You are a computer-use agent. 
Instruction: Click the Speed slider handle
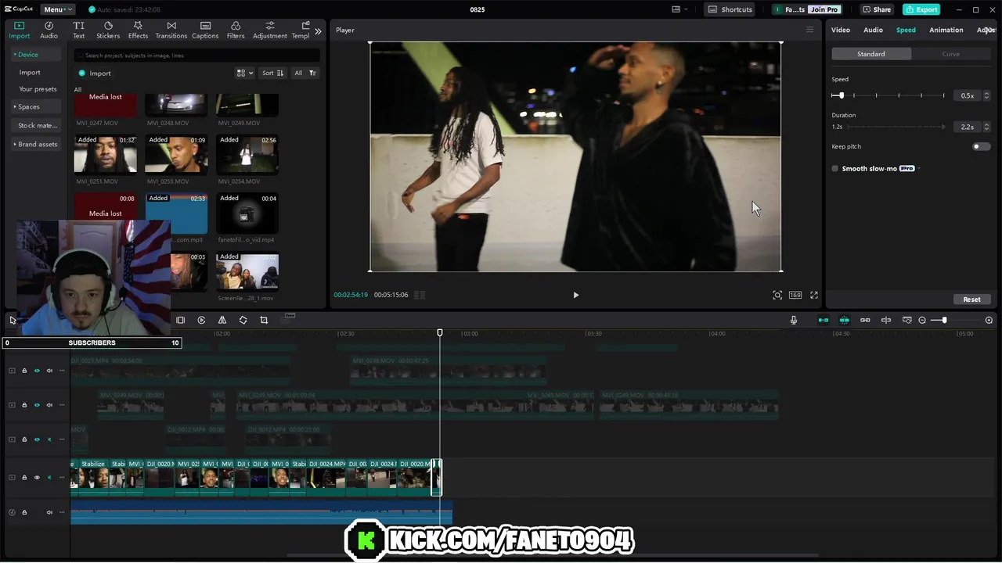[842, 95]
